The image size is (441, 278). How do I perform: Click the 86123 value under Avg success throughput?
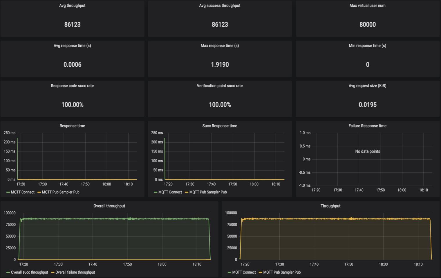click(x=220, y=24)
